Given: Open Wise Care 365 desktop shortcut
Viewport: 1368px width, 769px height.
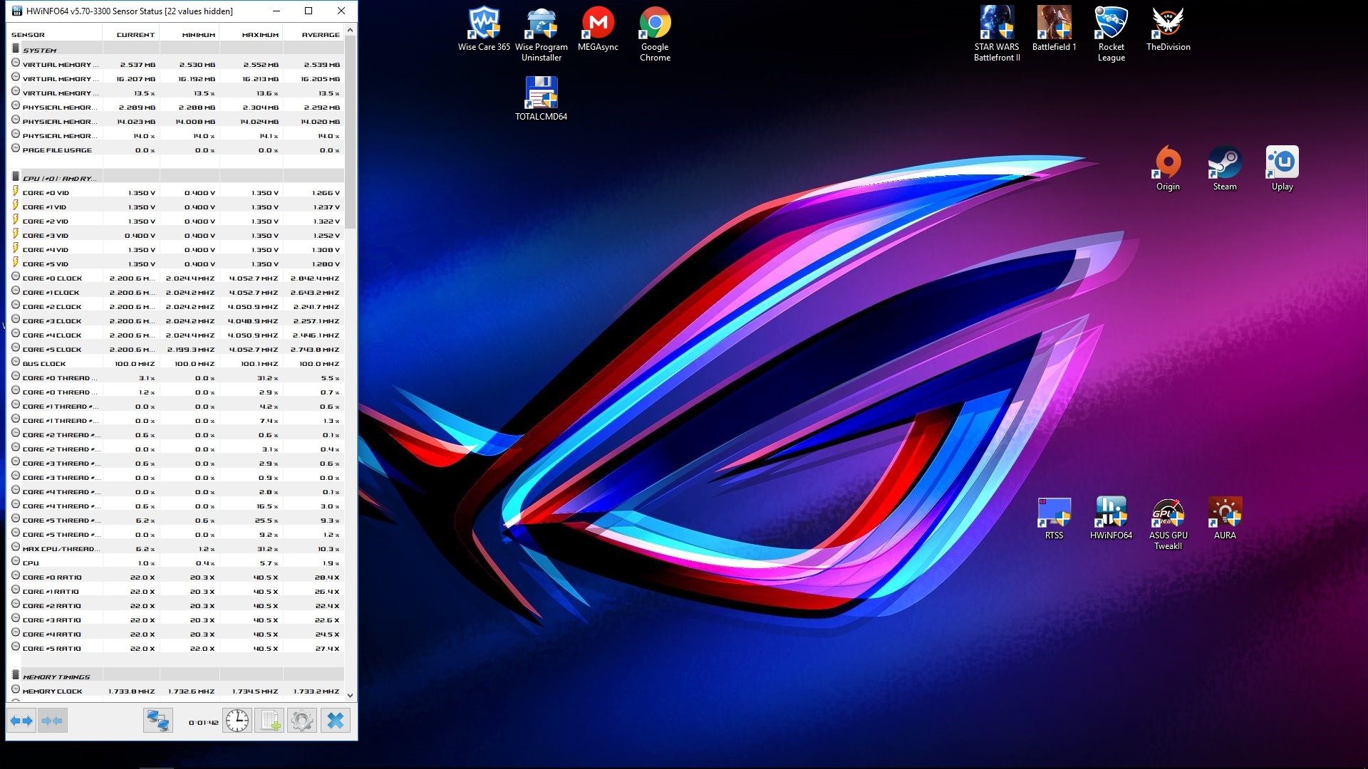Looking at the screenshot, I should 484,30.
